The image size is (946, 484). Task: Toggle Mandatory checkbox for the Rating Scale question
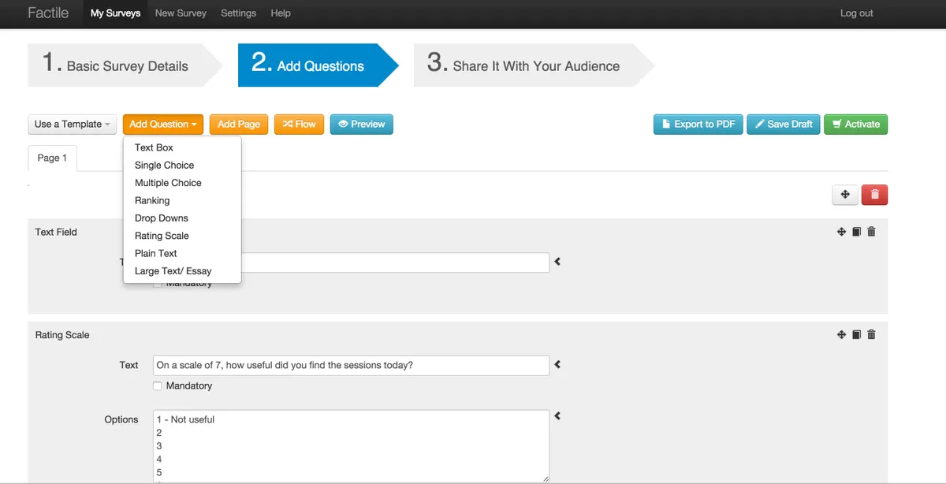coord(158,386)
